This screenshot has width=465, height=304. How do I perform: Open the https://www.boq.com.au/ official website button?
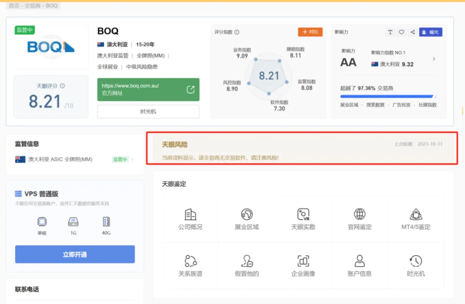[148, 89]
